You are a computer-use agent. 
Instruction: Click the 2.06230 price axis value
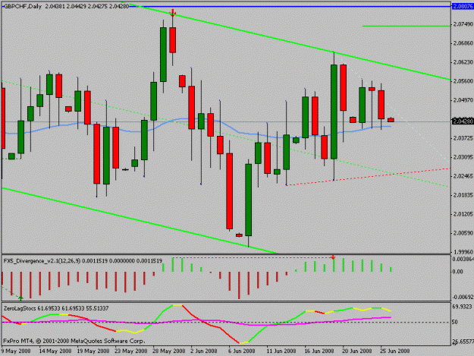click(x=463, y=62)
